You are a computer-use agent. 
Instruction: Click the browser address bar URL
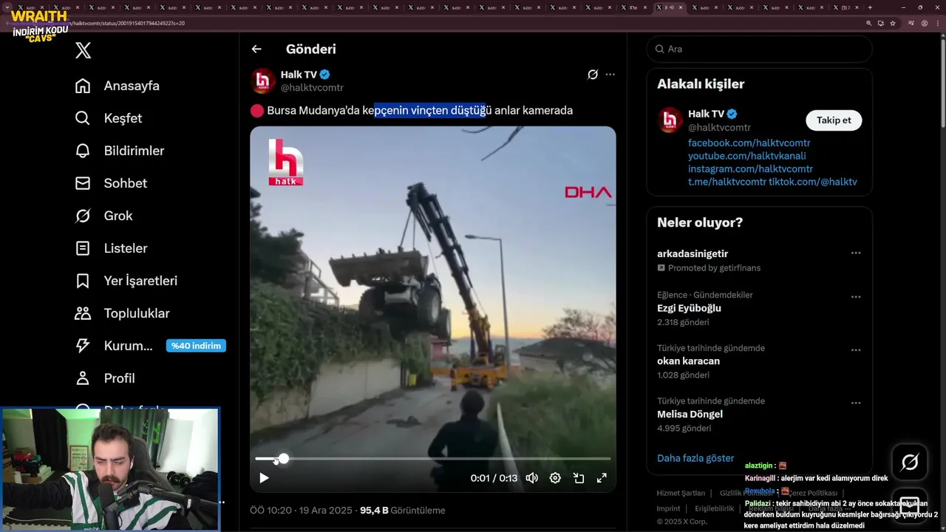point(129,23)
